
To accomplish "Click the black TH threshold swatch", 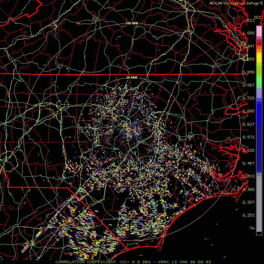I will point(259,233).
